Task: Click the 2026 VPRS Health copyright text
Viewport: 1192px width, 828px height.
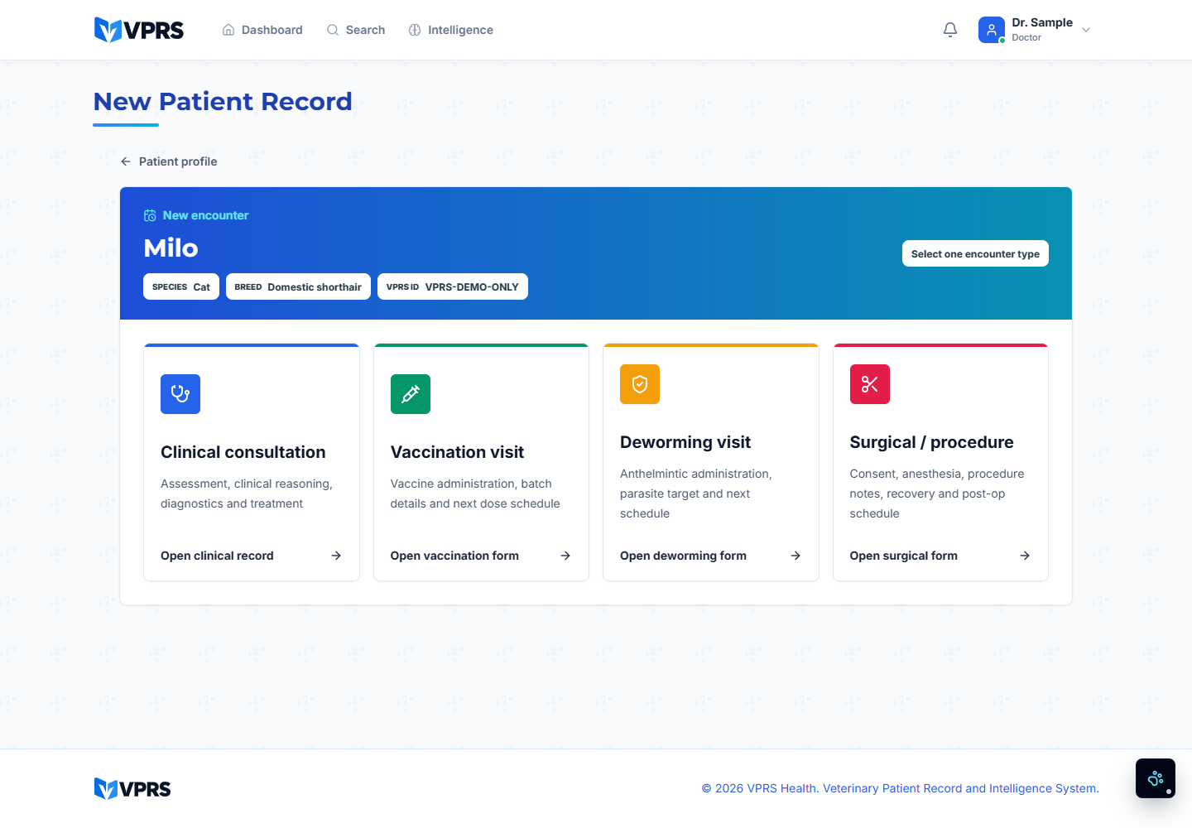Action: coord(901,788)
